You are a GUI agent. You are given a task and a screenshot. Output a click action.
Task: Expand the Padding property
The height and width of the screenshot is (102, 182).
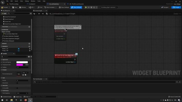coord(1,67)
